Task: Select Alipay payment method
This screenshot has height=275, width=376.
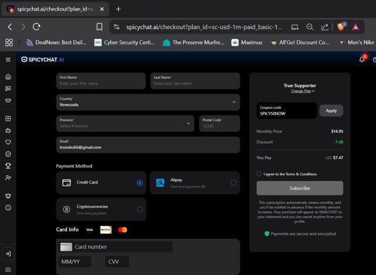Action: click(x=194, y=182)
